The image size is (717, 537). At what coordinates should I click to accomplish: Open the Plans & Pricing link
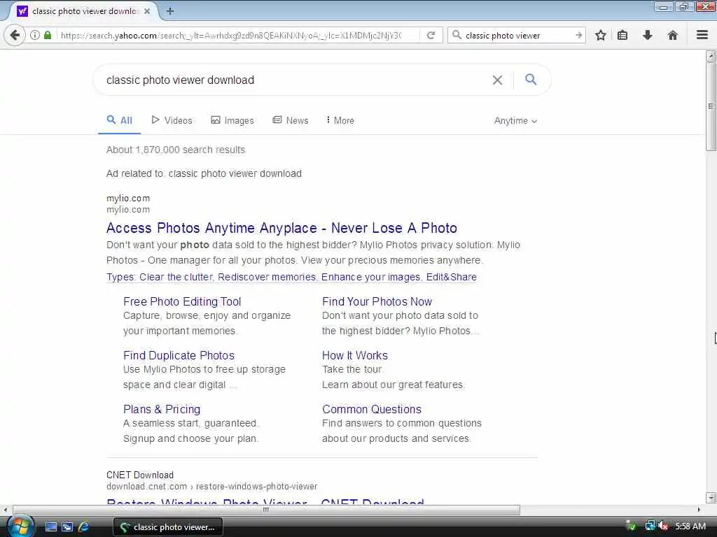pyautogui.click(x=162, y=409)
